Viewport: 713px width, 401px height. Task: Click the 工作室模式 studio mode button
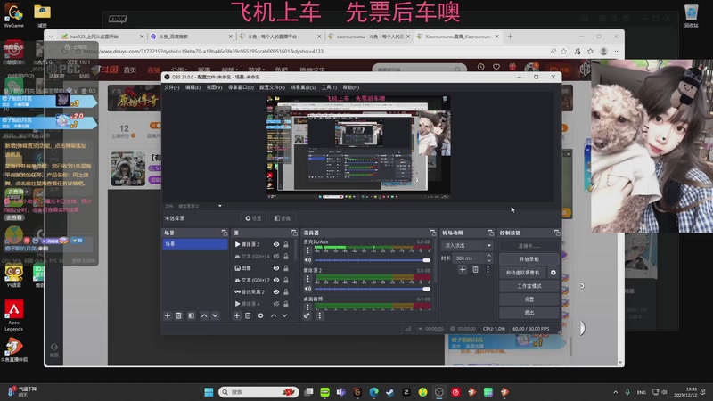click(x=529, y=286)
